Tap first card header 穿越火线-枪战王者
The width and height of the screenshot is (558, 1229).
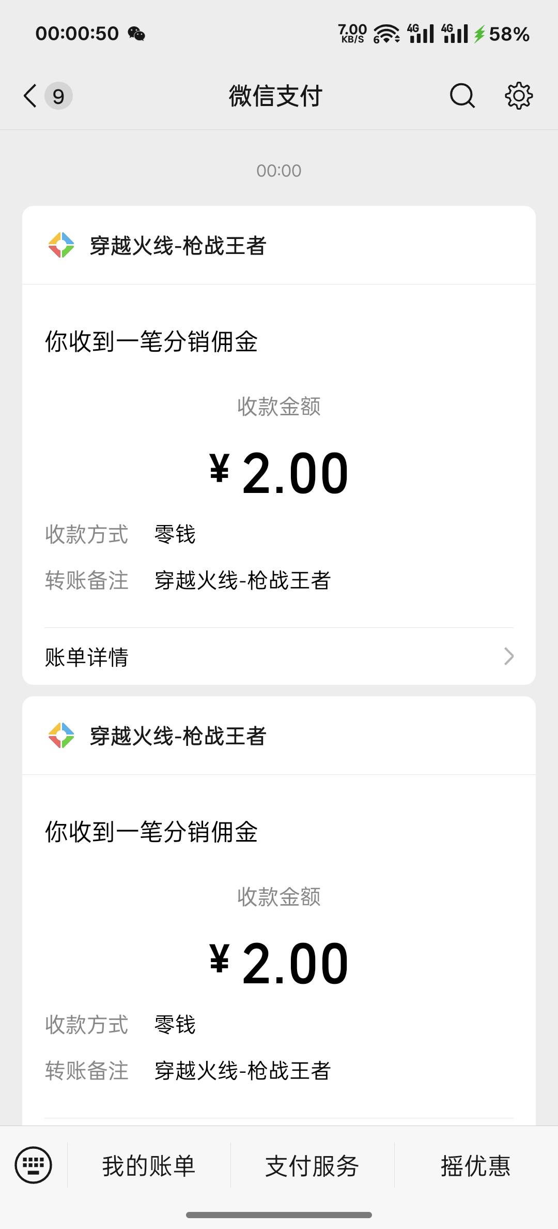point(178,246)
